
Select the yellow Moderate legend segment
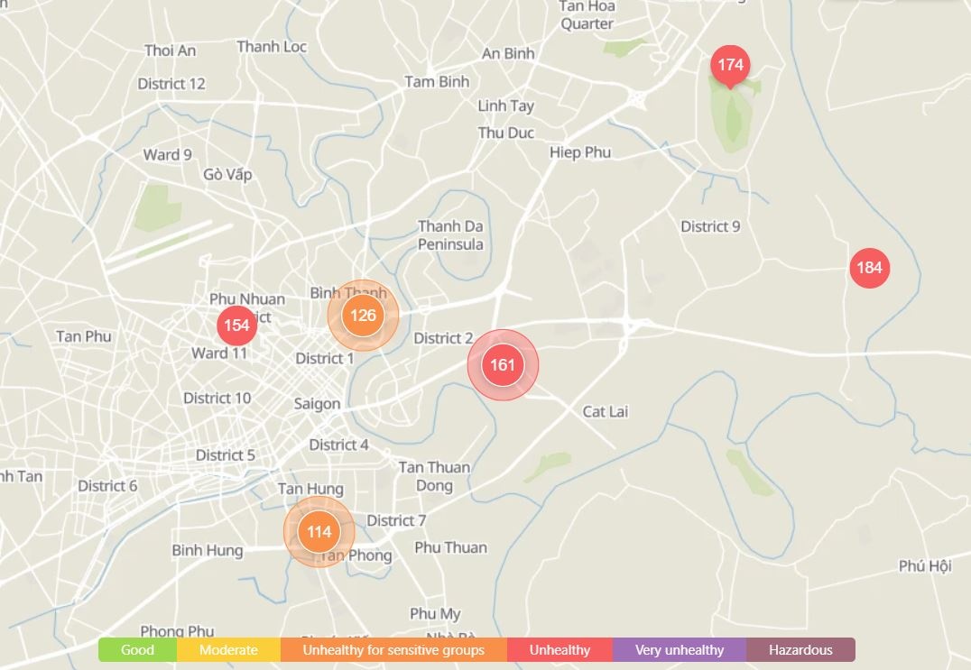[x=228, y=650]
